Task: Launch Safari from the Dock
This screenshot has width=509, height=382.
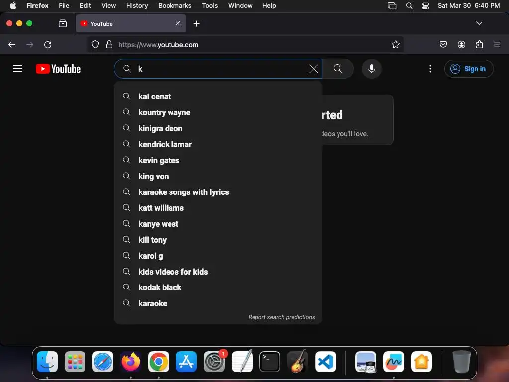Action: pyautogui.click(x=103, y=362)
